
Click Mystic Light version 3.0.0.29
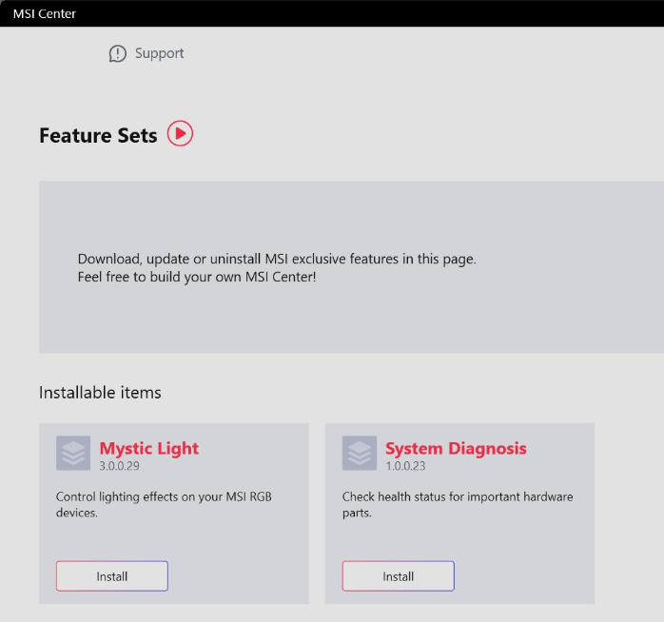click(120, 466)
